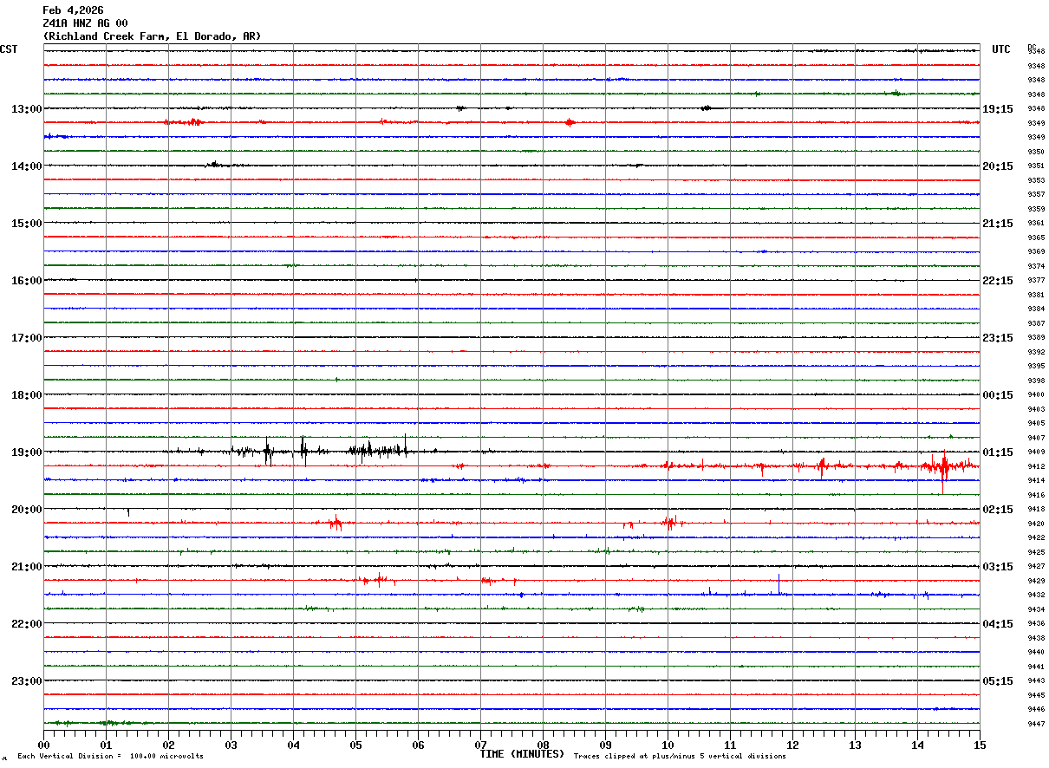Click the "12" minute tick label
This screenshot has height=768, width=1049.
[792, 745]
